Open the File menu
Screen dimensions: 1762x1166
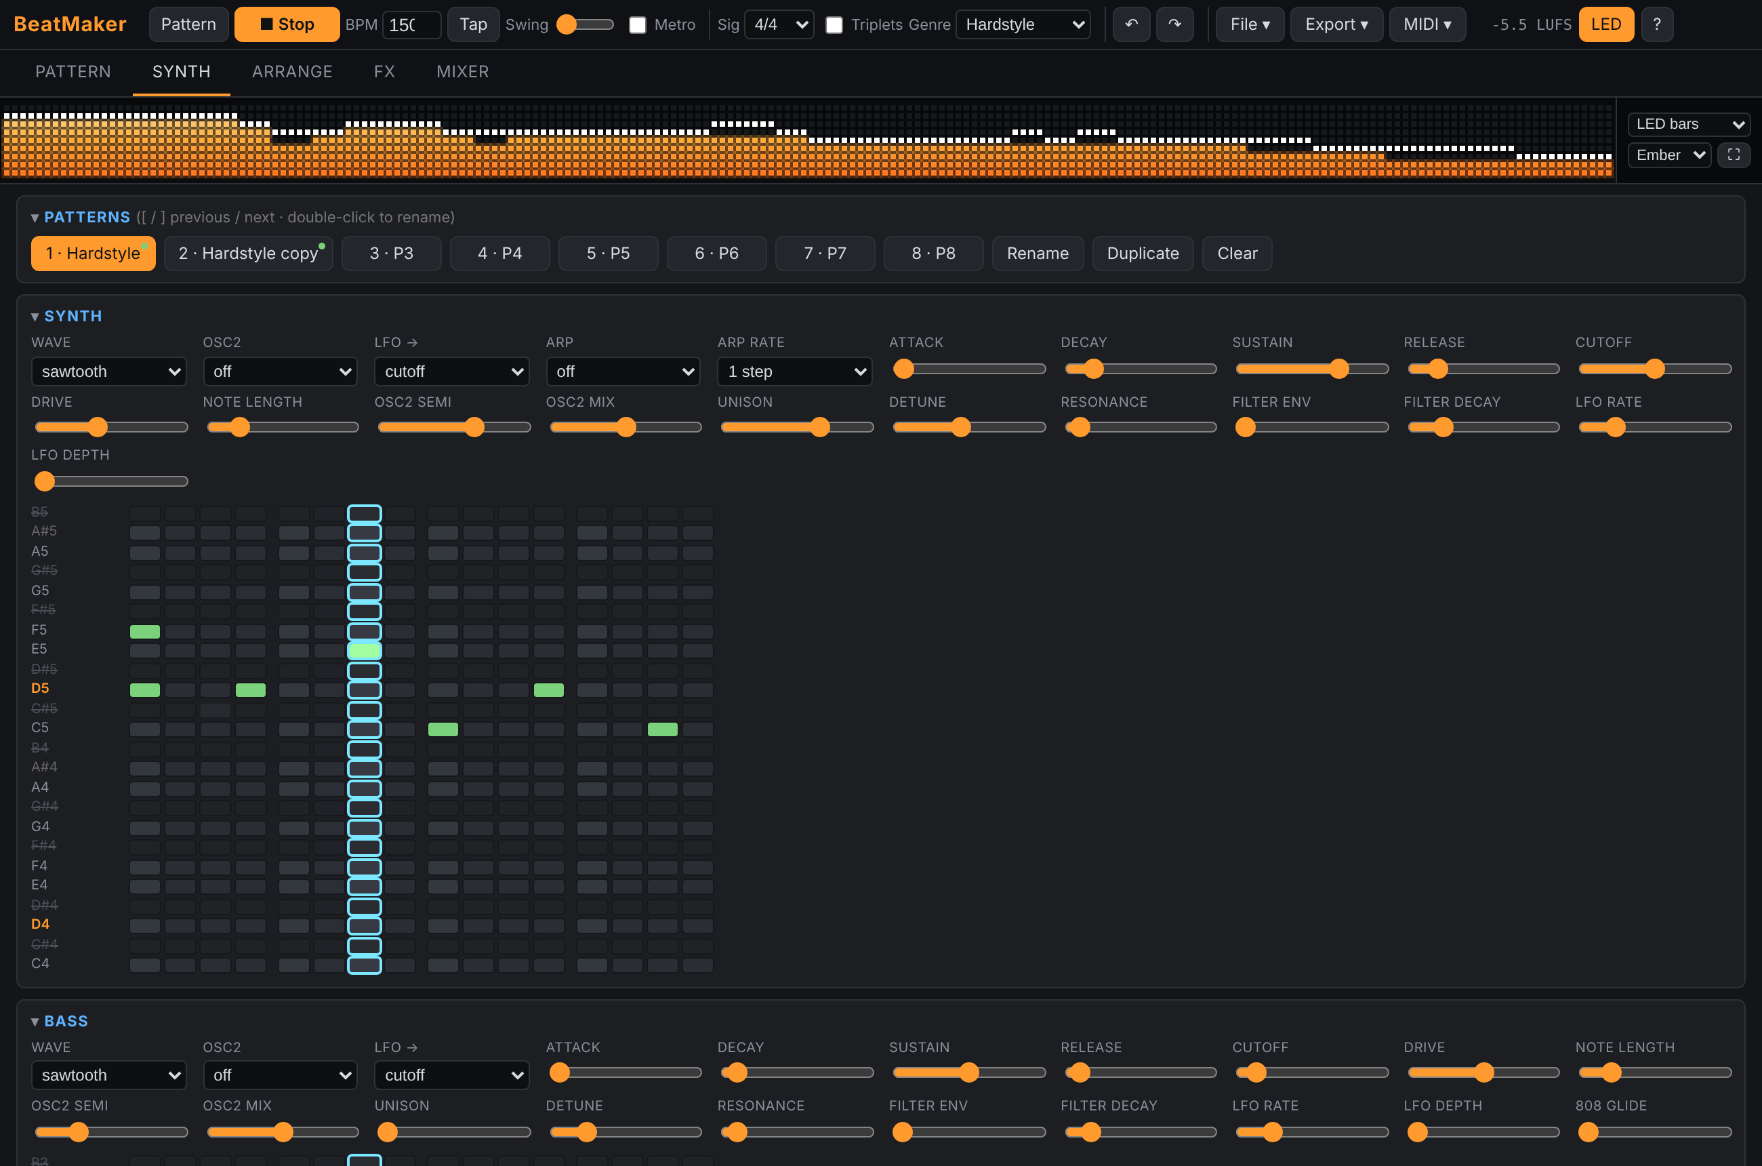pyautogui.click(x=1250, y=24)
